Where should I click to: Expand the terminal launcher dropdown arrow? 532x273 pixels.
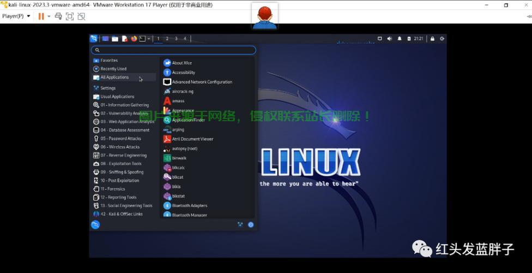148,39
